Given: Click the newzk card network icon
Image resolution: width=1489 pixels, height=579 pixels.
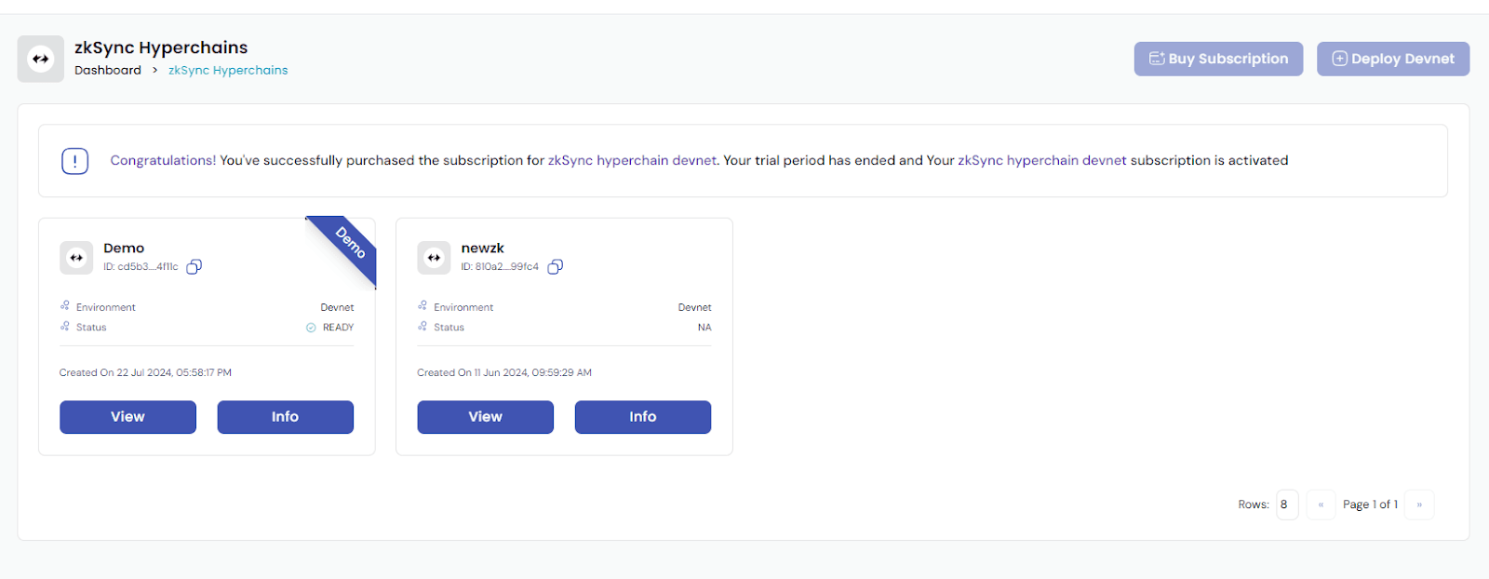Looking at the screenshot, I should (434, 258).
